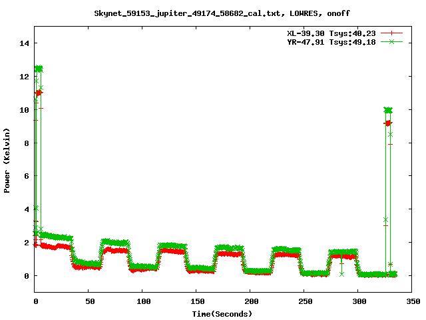This screenshot has width=426, height=320.
Task: Click the x-axis tick label 250
Action: click(305, 301)
